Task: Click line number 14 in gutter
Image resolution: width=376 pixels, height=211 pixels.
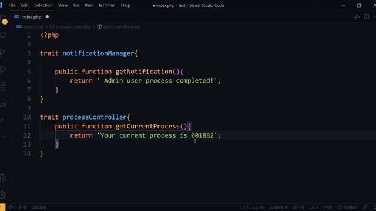Action: coord(27,154)
